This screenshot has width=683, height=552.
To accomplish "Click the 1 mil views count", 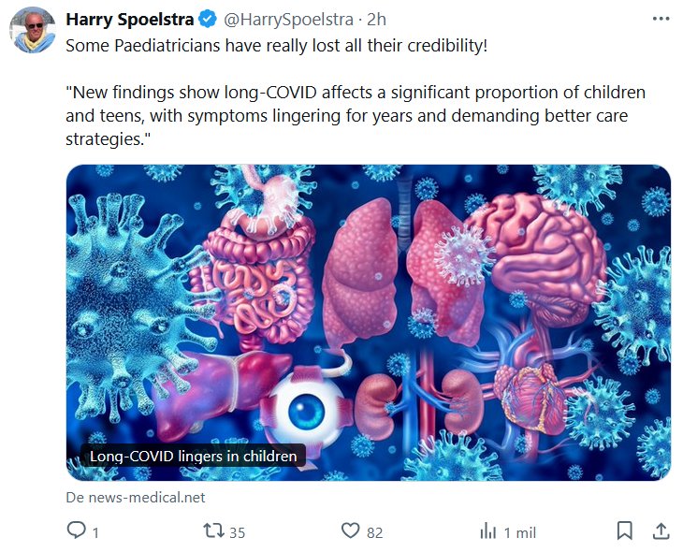I will pos(520,532).
